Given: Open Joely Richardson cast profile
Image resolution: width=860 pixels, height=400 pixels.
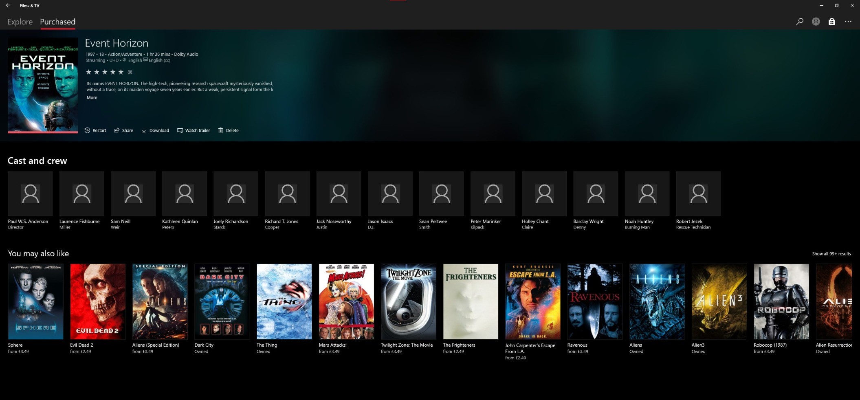Looking at the screenshot, I should (x=235, y=200).
